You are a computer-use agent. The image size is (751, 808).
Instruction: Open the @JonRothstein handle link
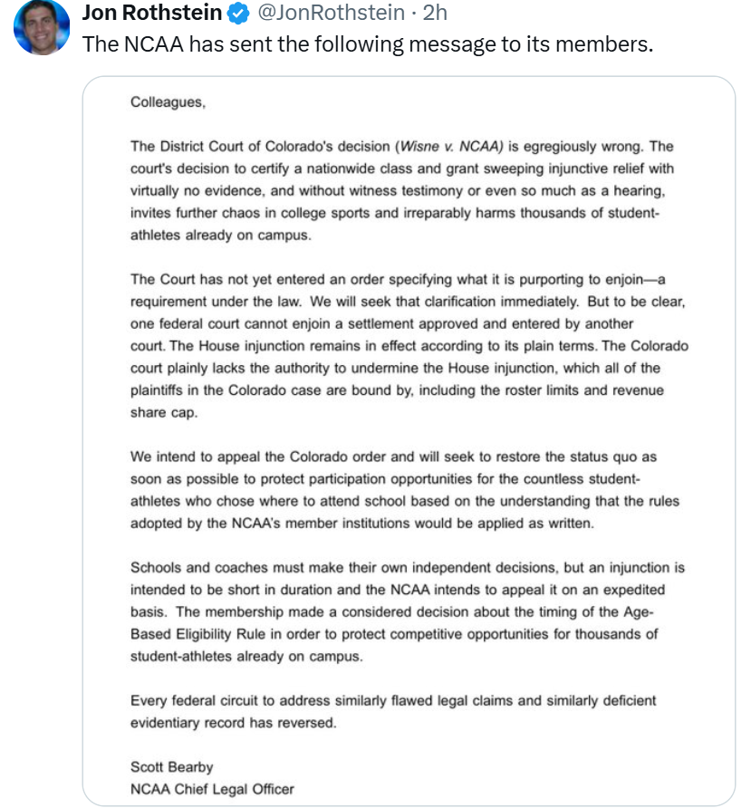(x=331, y=13)
